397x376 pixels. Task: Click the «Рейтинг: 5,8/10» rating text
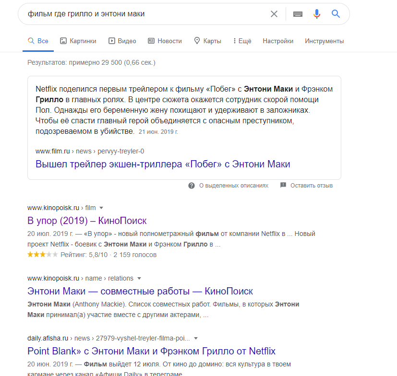pos(84,255)
